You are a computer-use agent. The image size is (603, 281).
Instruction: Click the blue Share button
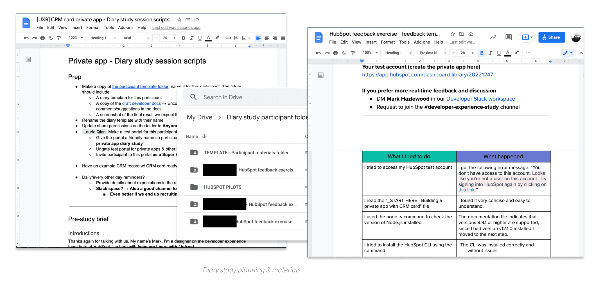coord(552,37)
